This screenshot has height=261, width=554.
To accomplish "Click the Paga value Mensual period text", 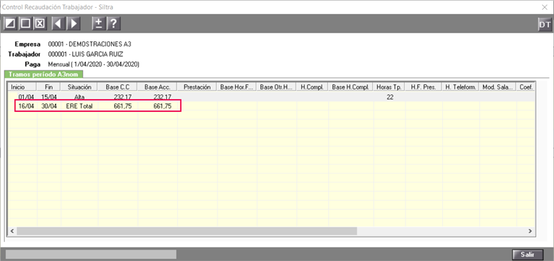I will pyautogui.click(x=94, y=64).
